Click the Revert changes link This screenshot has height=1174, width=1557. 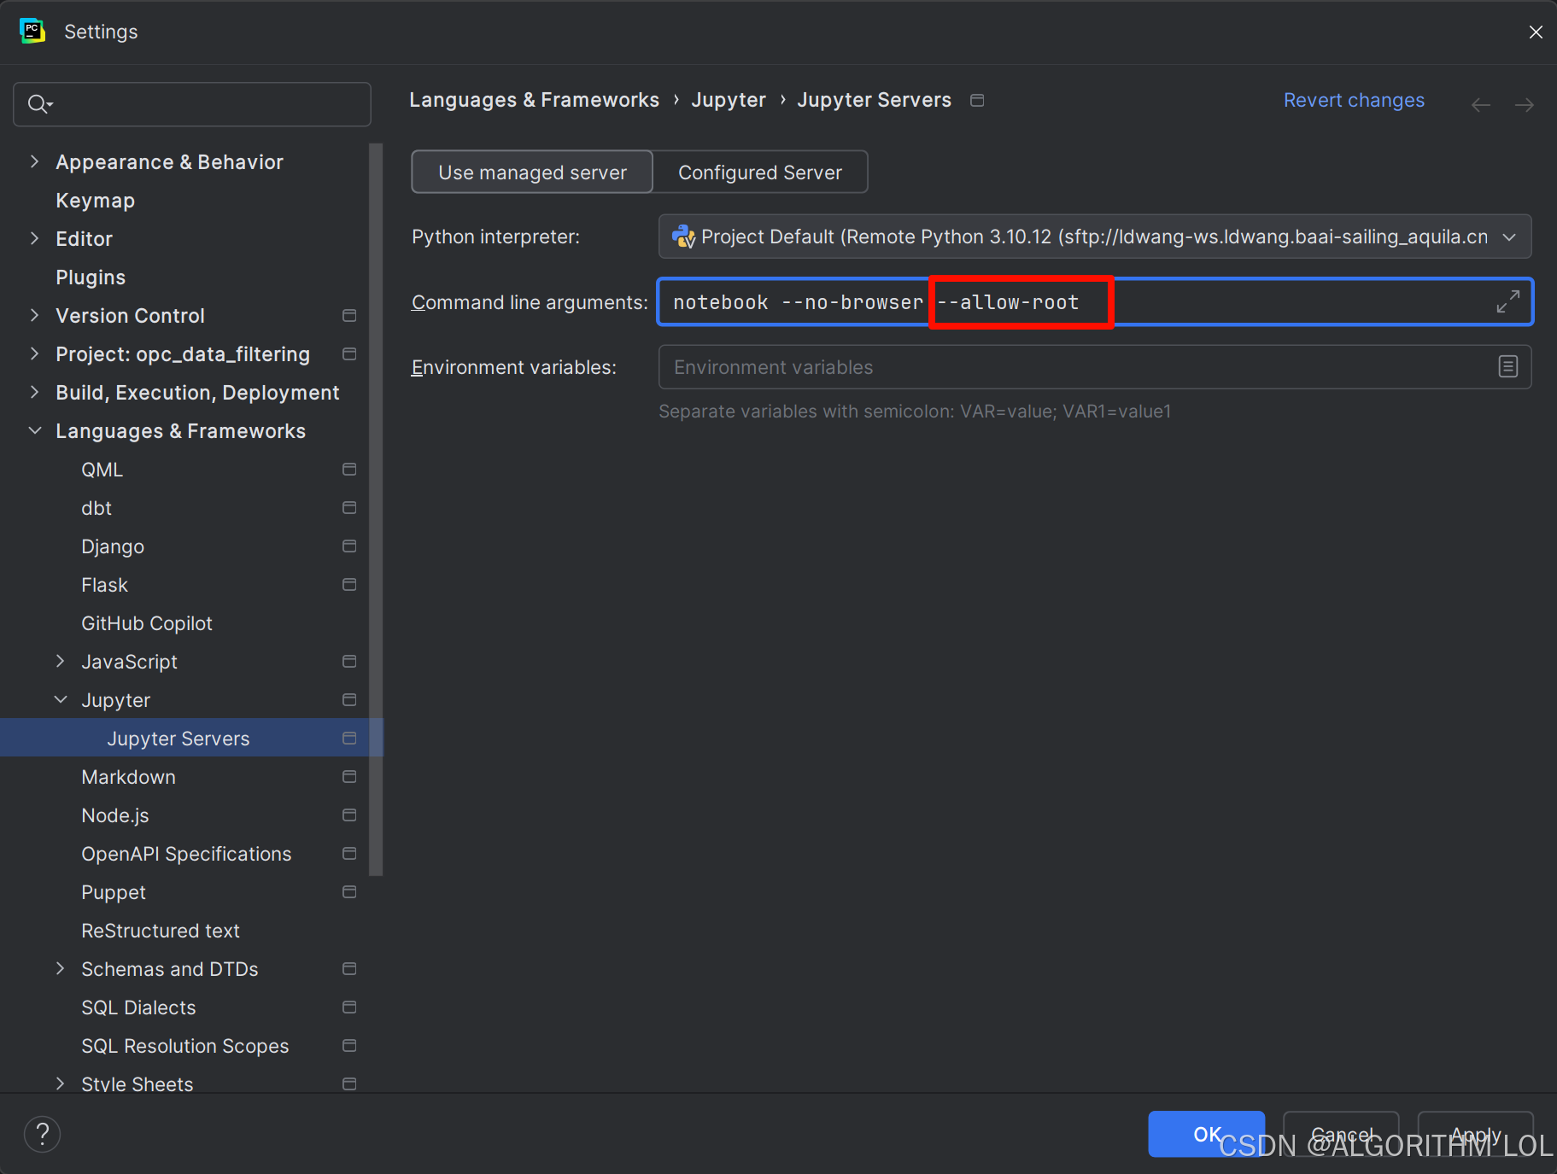click(1354, 100)
